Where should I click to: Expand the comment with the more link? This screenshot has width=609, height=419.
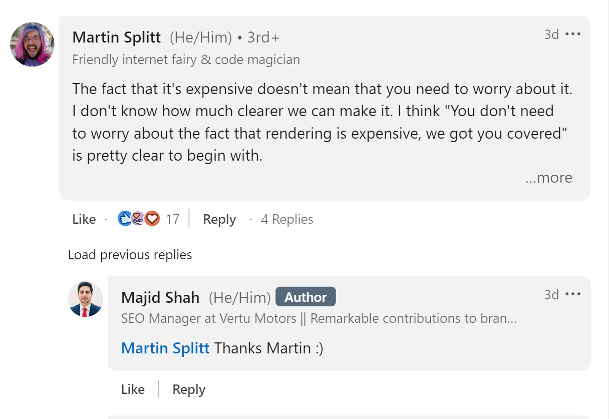[549, 178]
